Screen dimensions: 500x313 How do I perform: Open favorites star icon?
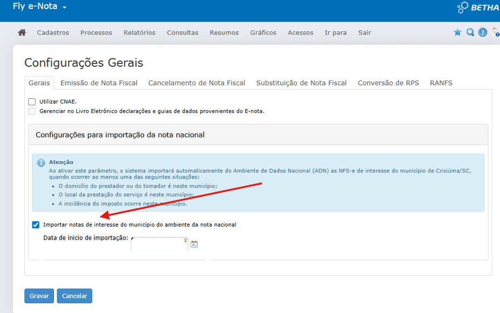pyautogui.click(x=457, y=32)
